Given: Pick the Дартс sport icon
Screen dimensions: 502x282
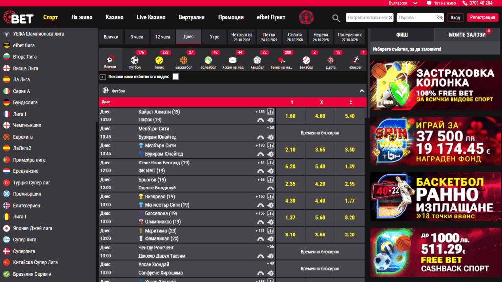Looking at the screenshot, I should coord(331,61).
